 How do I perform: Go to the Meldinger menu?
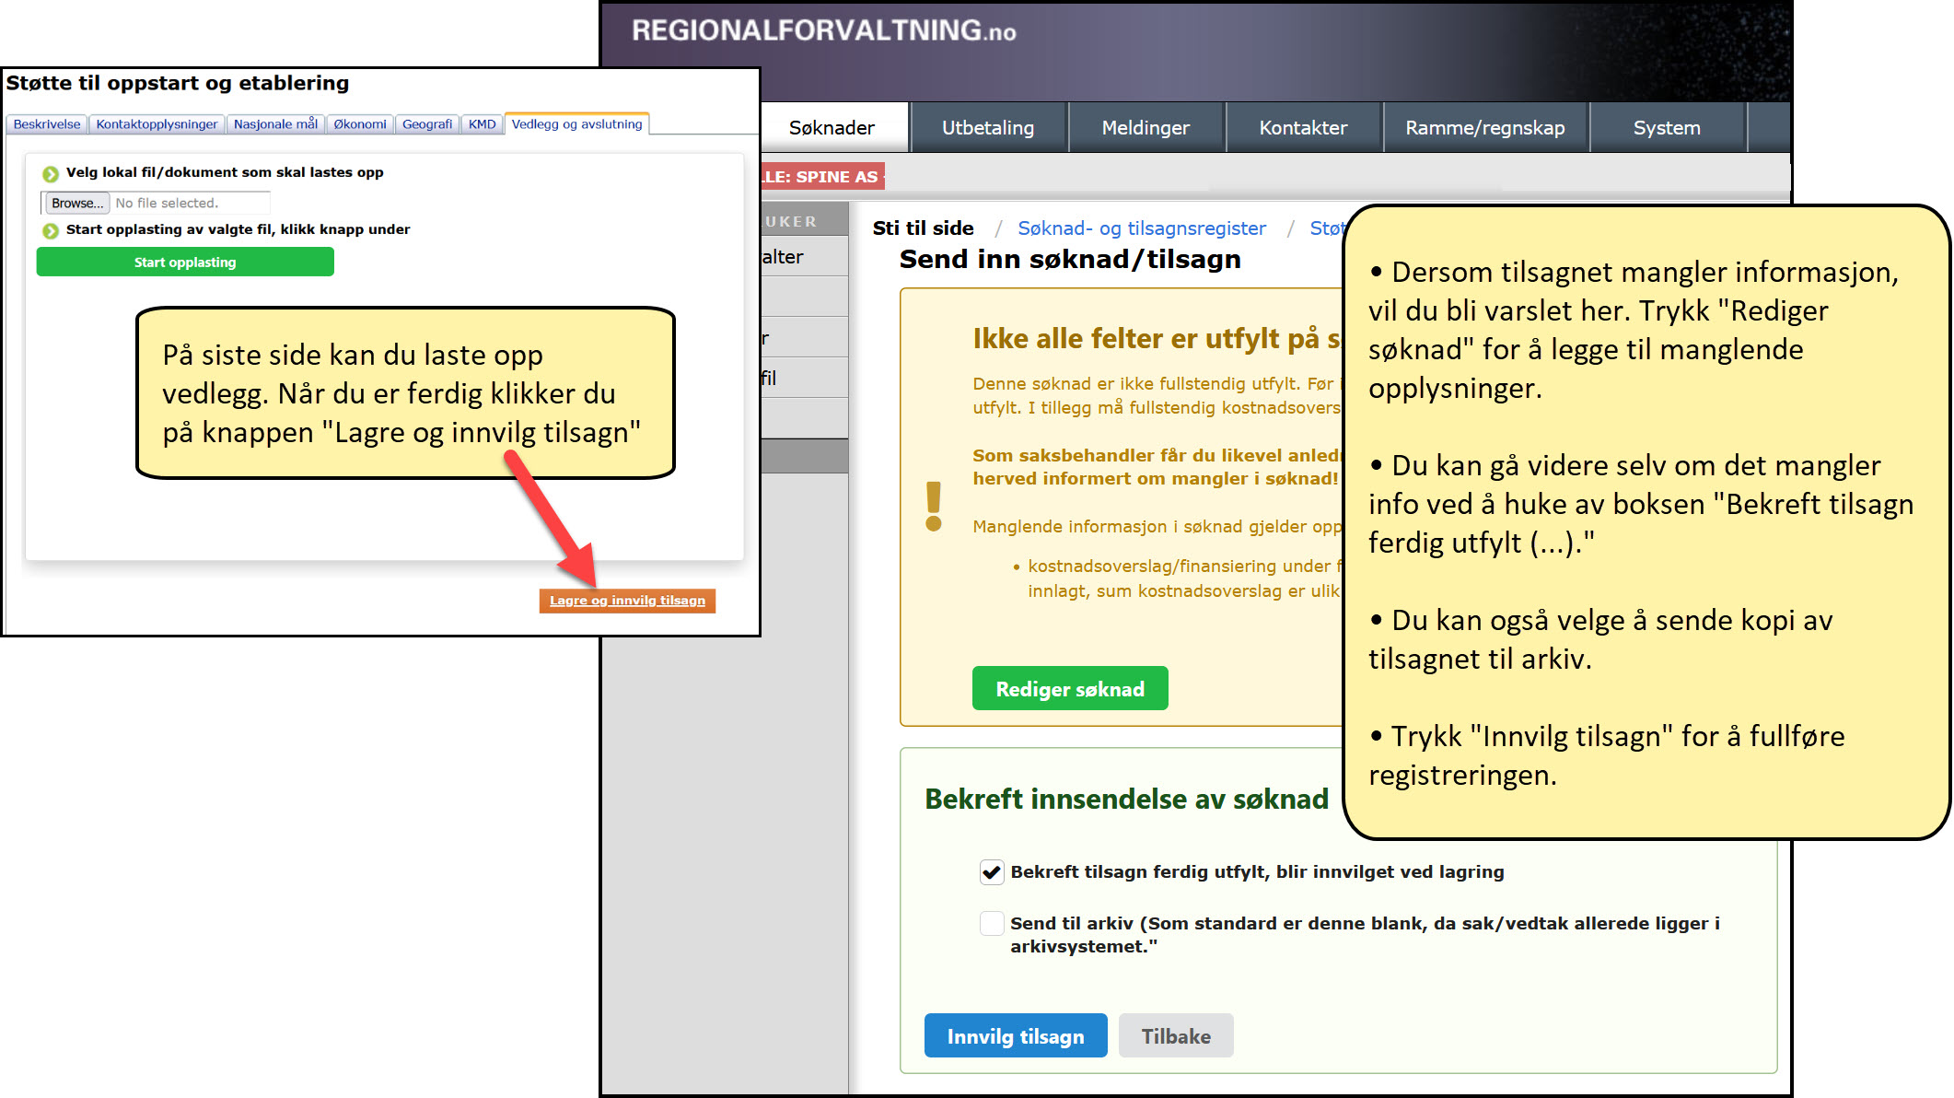1146,128
